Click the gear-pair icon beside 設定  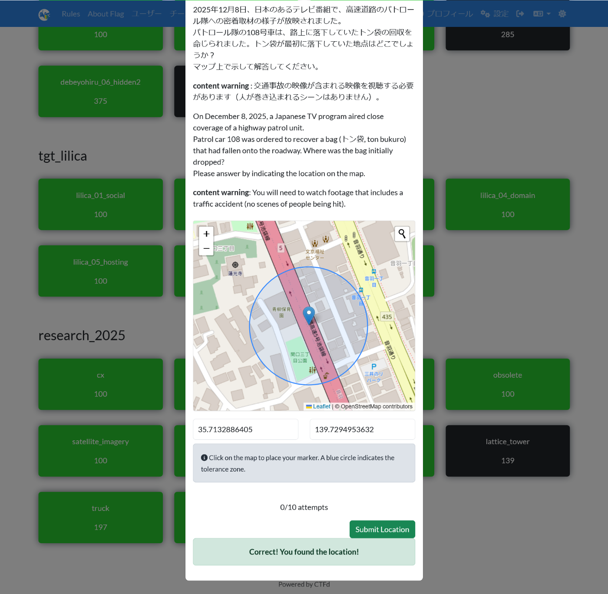(x=485, y=14)
